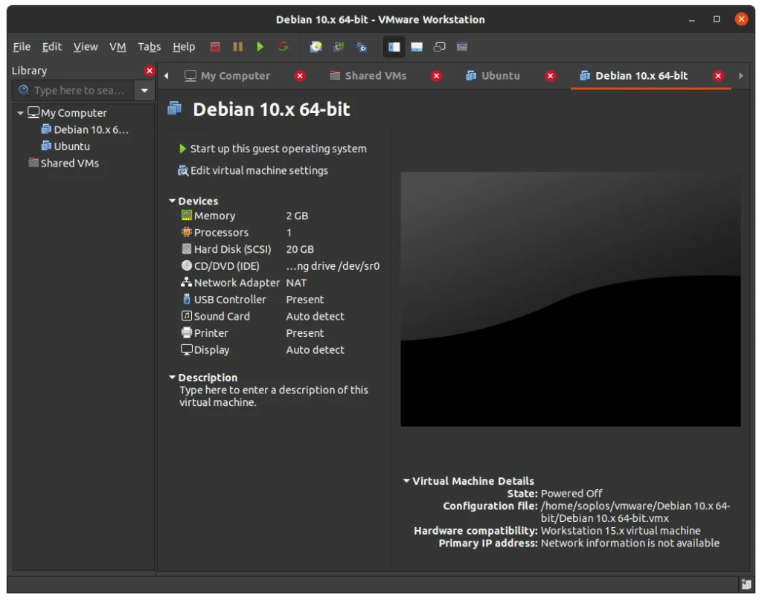Open the Tabs menu

149,47
